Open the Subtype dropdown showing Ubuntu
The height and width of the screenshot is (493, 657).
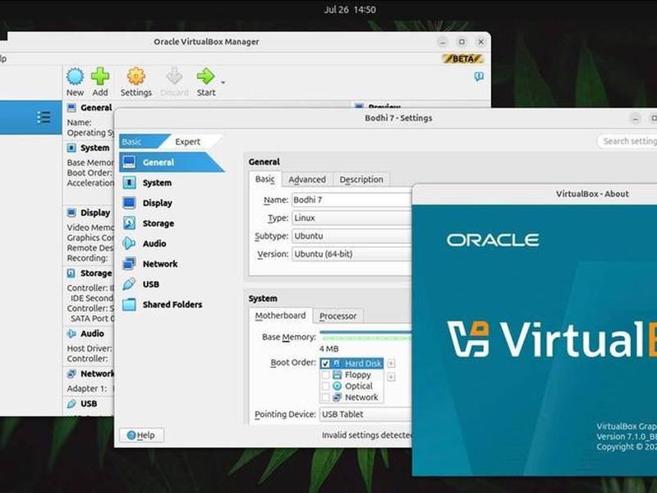pos(352,236)
